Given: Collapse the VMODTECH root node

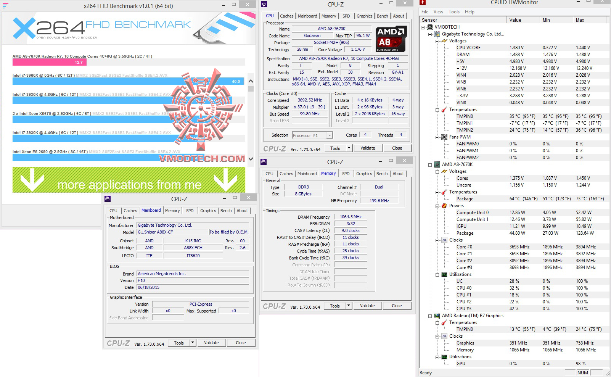Looking at the screenshot, I should tap(423, 27).
